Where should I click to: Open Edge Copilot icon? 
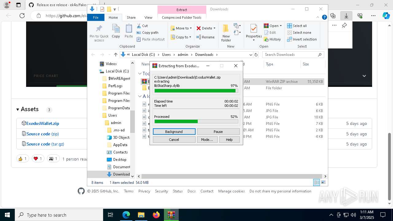386,16
